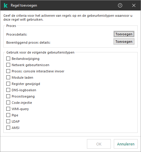
Task: Add process details with Toevoegen
Action: pos(124,34)
